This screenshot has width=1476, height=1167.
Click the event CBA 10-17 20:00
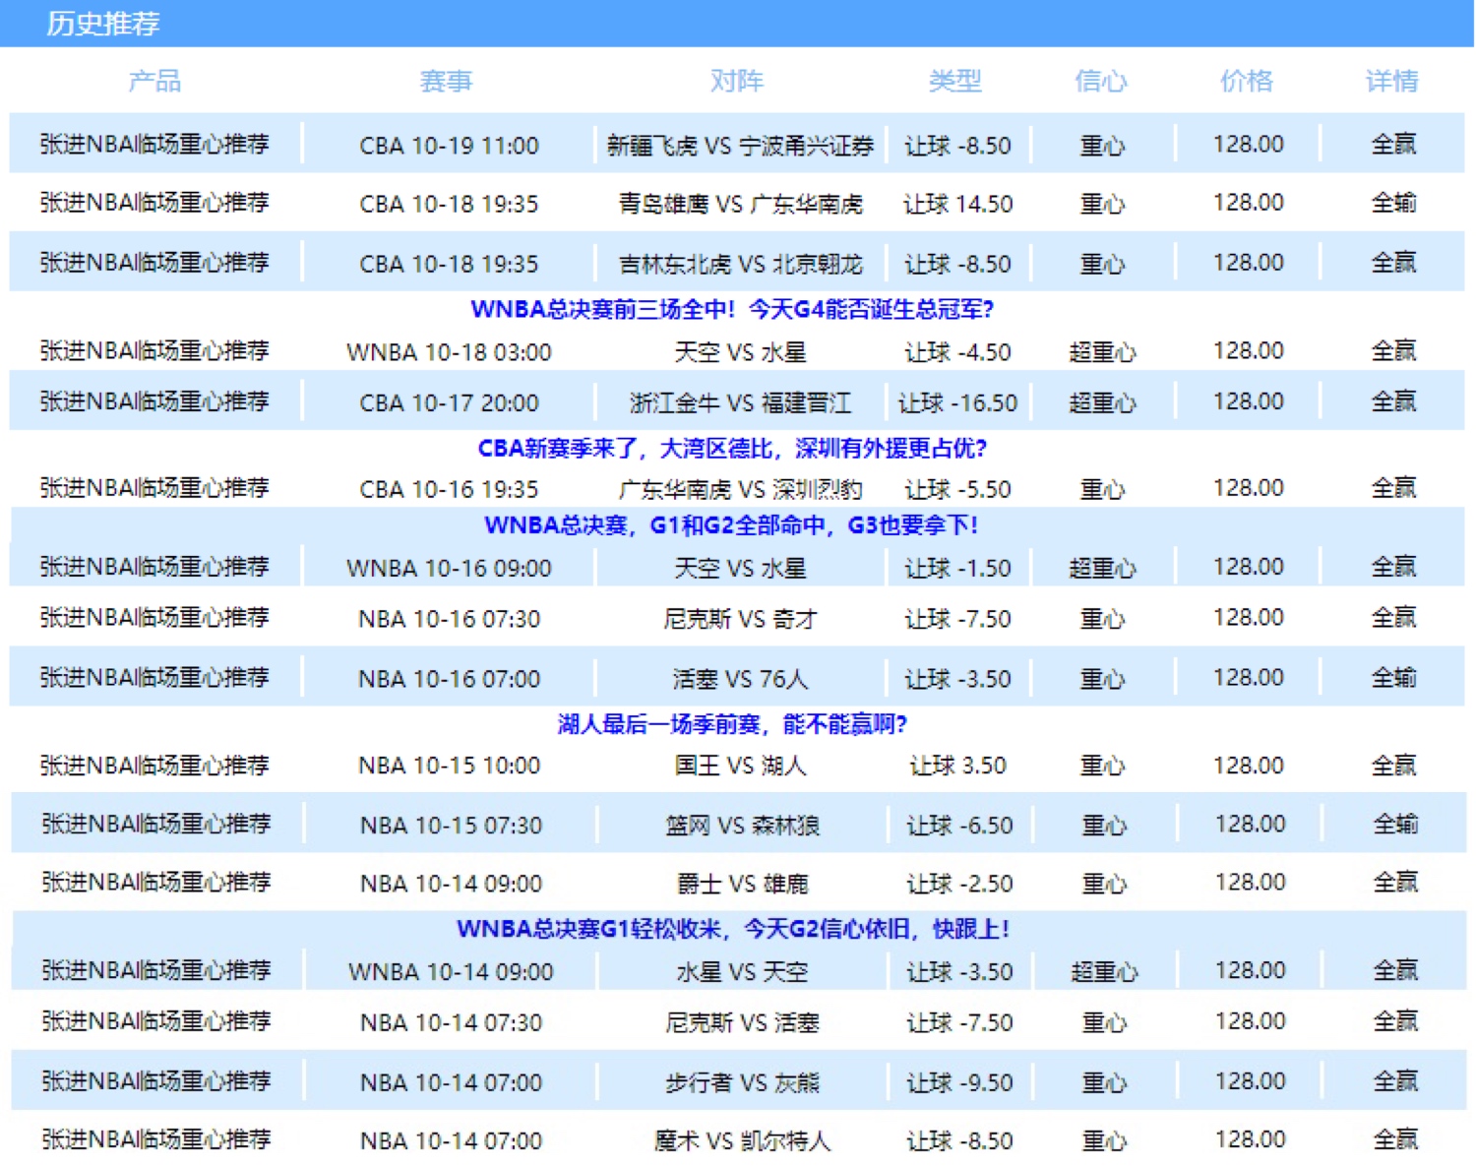click(449, 402)
